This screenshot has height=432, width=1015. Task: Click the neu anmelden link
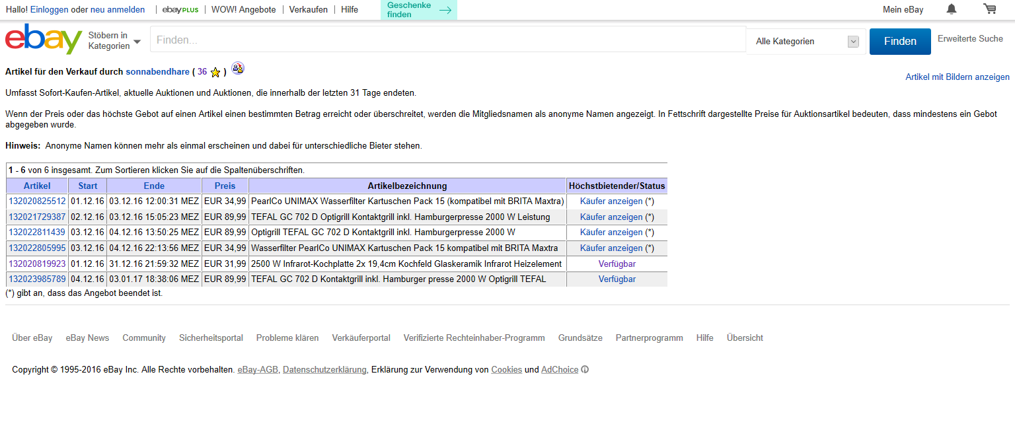[x=117, y=10]
